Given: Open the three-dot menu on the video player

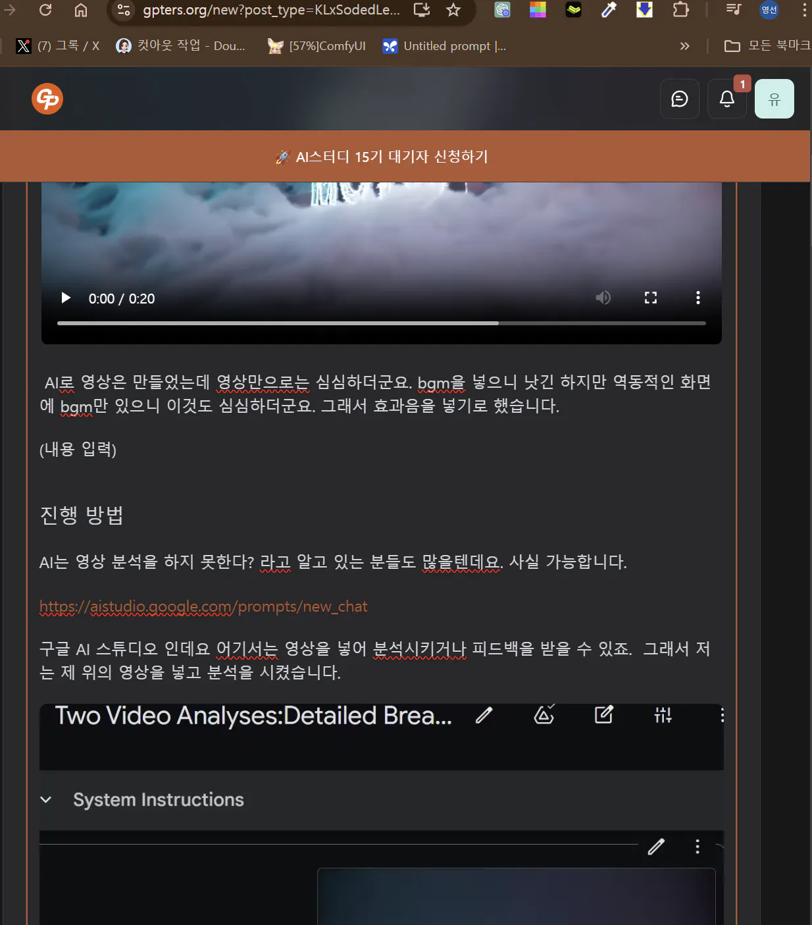Looking at the screenshot, I should pos(698,298).
